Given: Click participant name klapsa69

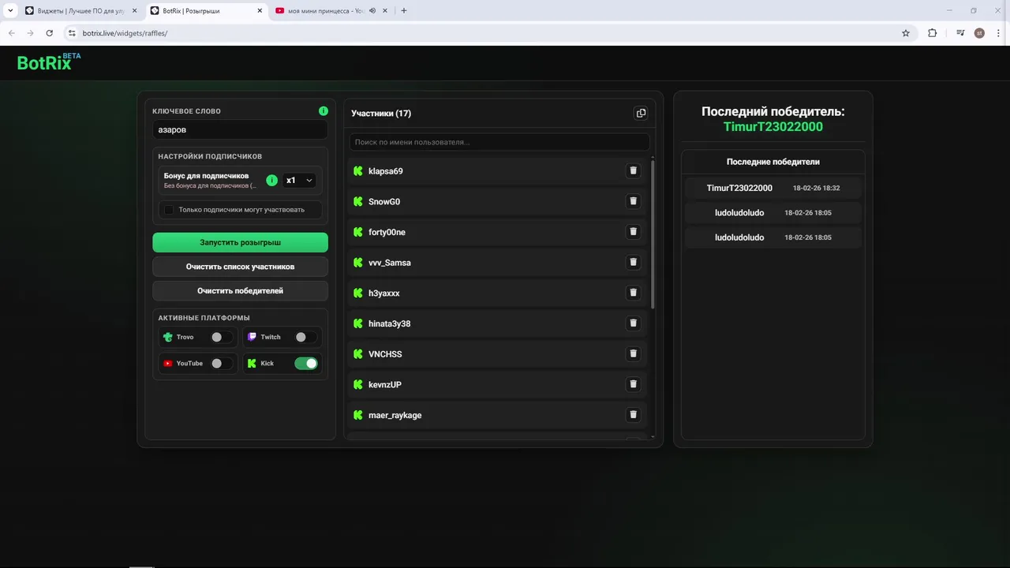Looking at the screenshot, I should (x=386, y=171).
